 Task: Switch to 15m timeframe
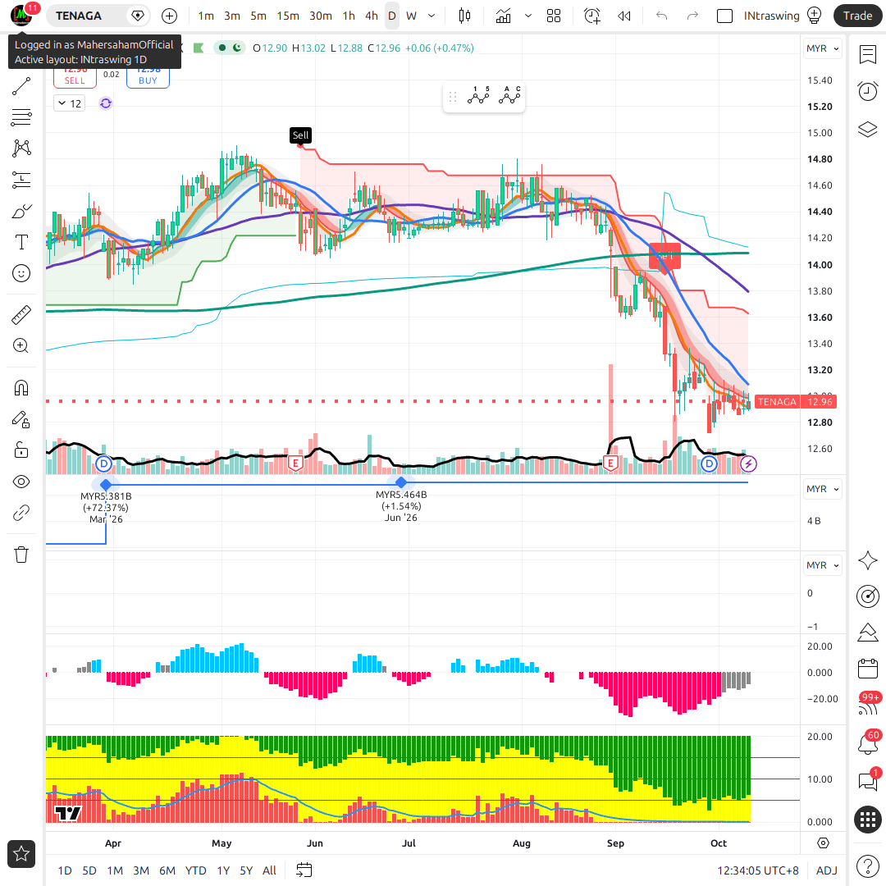click(x=288, y=16)
